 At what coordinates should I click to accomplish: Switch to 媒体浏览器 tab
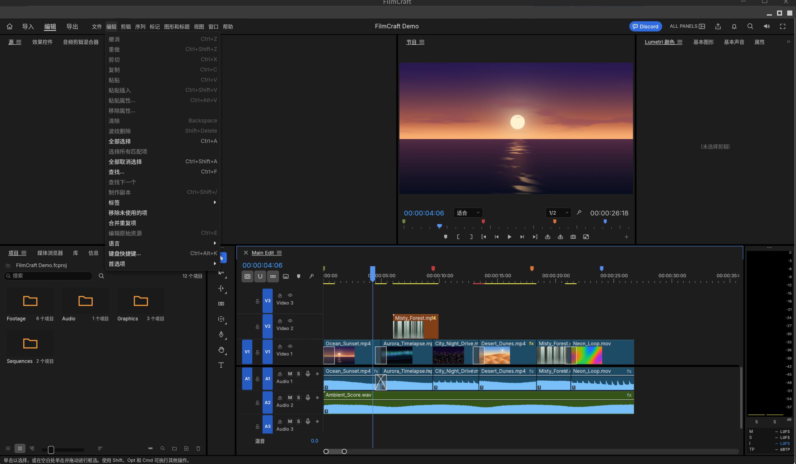pos(50,253)
